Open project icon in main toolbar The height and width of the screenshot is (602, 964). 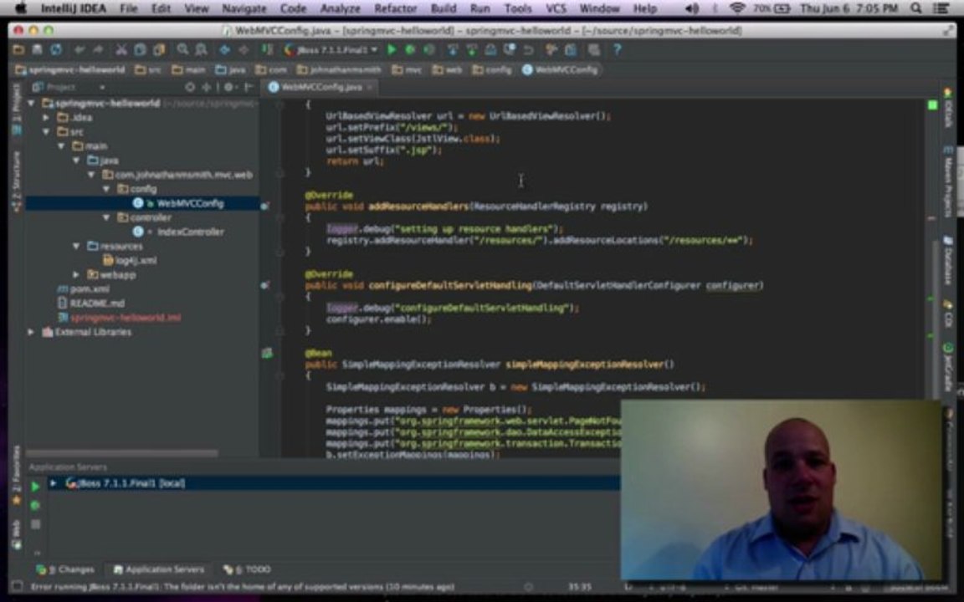click(19, 50)
